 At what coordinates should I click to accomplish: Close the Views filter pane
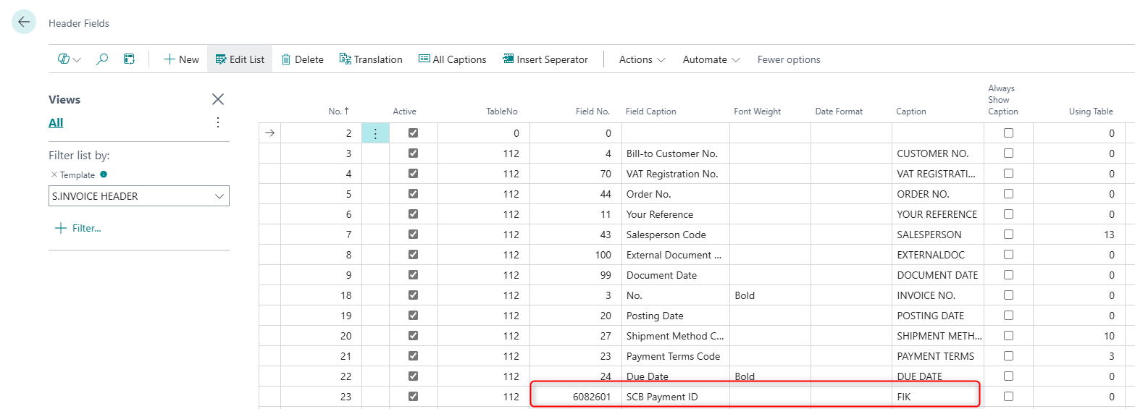[x=217, y=99]
